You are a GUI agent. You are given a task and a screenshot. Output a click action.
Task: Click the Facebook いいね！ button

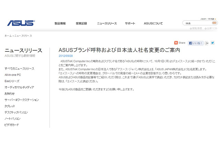pos(196,43)
